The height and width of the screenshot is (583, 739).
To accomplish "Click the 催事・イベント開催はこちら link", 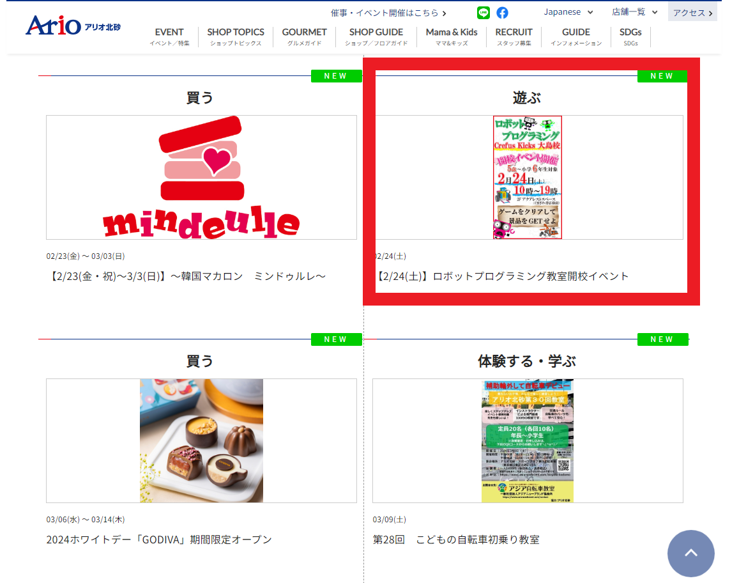I will [388, 13].
